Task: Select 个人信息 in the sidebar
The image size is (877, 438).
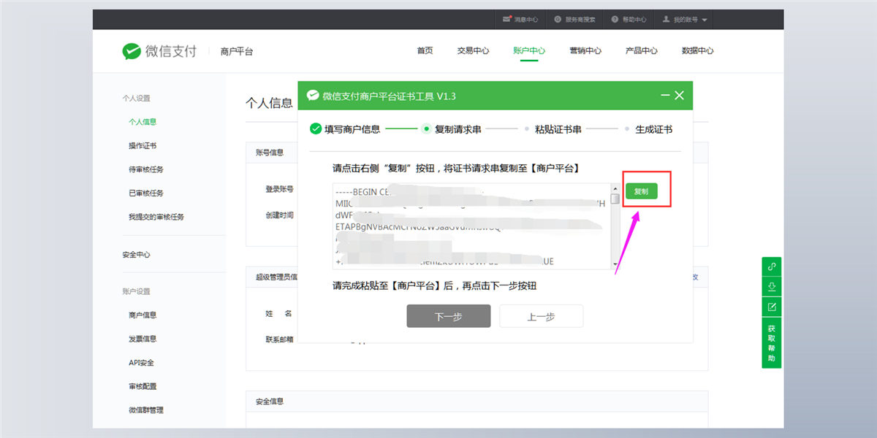Action: tap(143, 122)
